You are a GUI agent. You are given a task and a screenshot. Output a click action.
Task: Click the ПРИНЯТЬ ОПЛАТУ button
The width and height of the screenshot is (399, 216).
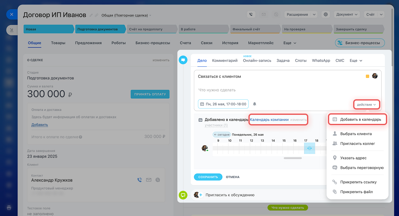[x=150, y=94]
